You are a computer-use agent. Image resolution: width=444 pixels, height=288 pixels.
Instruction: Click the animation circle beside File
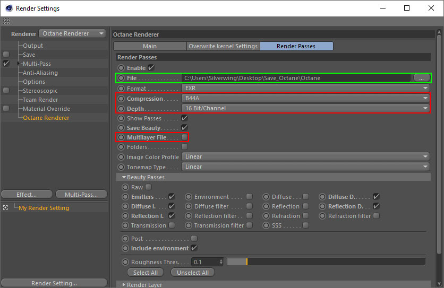pos(121,78)
